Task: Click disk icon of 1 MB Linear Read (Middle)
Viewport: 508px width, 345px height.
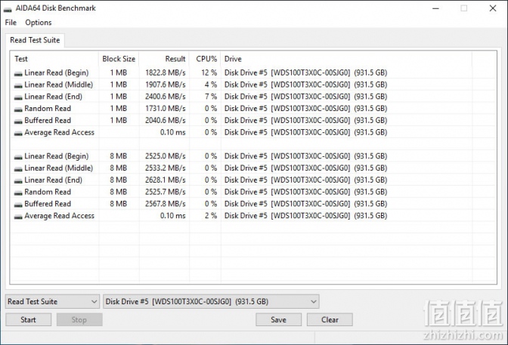Action: [18, 85]
